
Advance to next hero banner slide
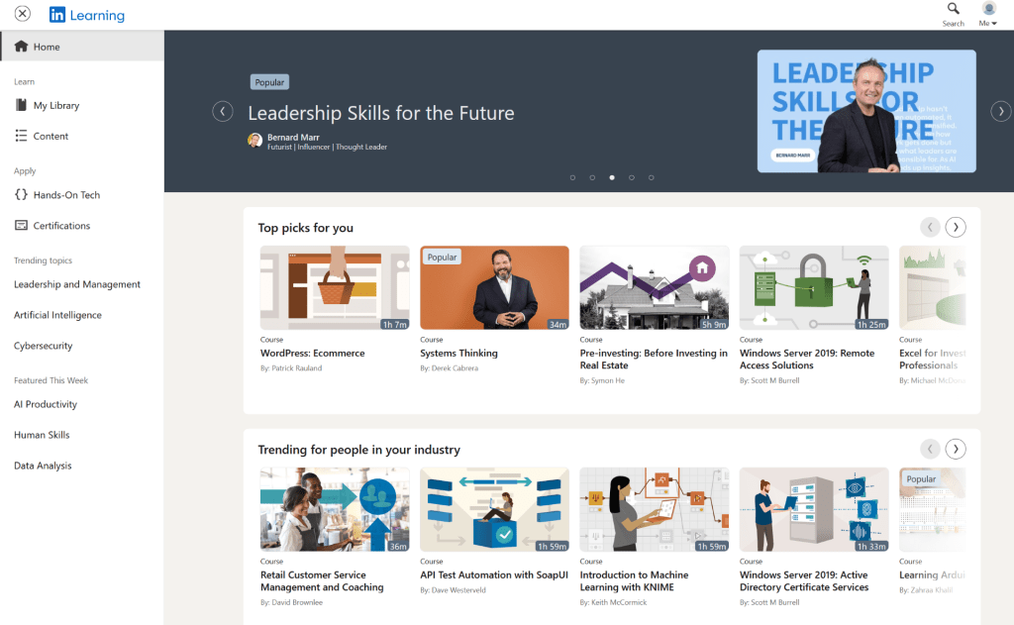point(1000,111)
